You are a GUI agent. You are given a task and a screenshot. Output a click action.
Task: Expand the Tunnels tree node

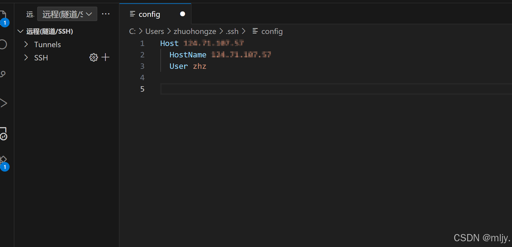tap(26, 44)
